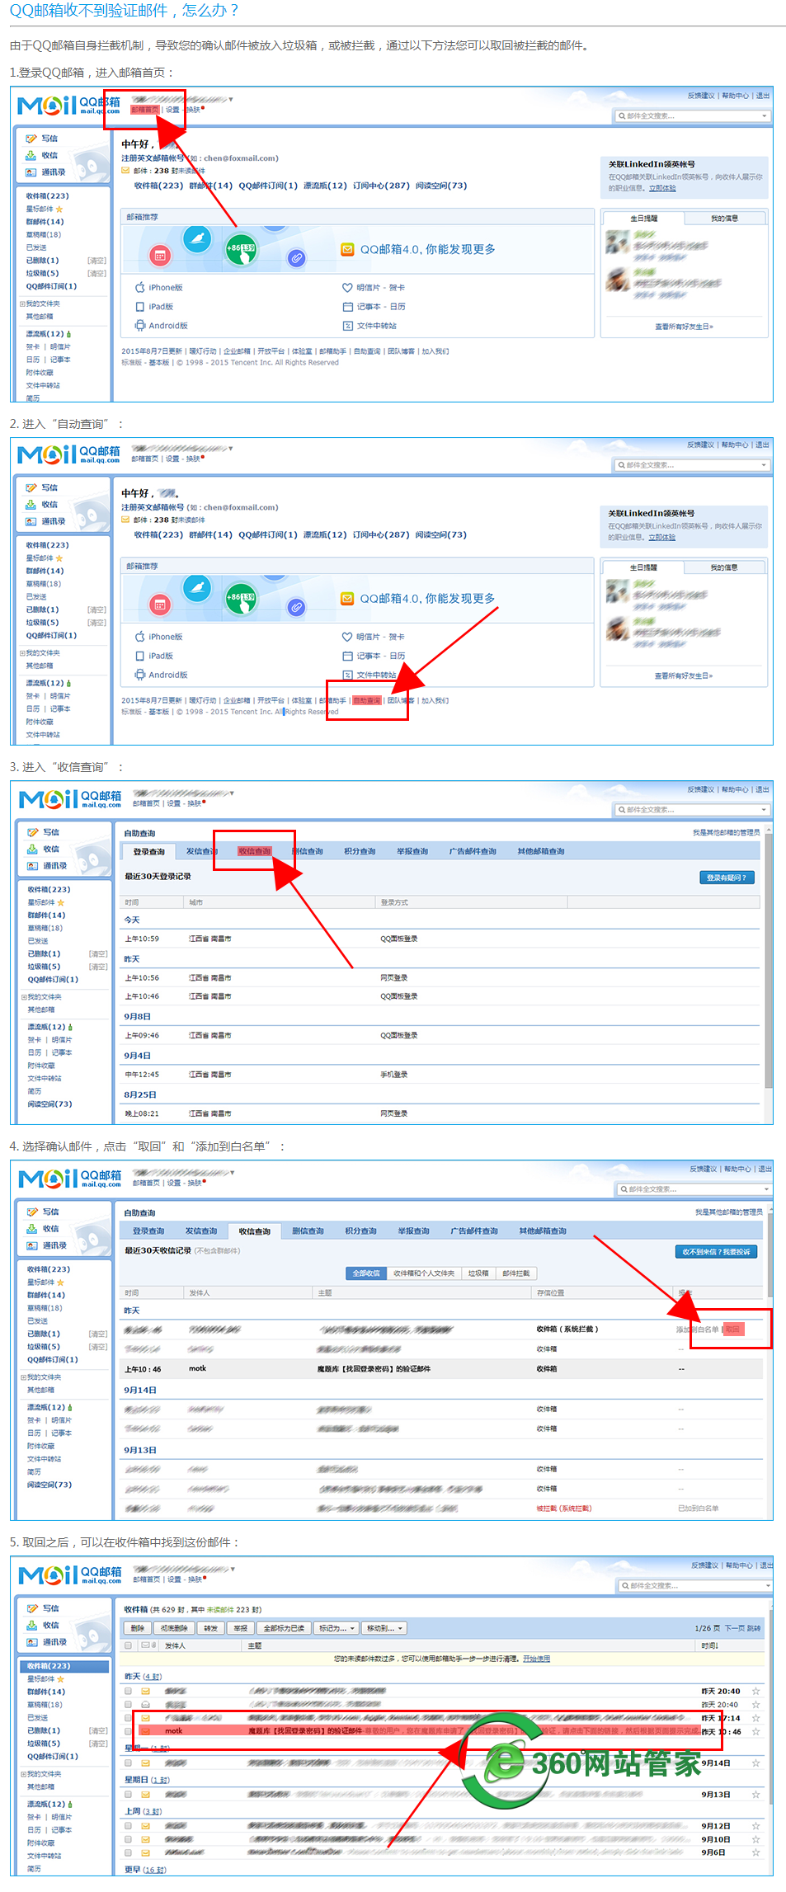Viewport: 786px width, 1892px height.
Task: Click the Apple icon beside iPhone版 in step 1
Action: click(x=140, y=287)
